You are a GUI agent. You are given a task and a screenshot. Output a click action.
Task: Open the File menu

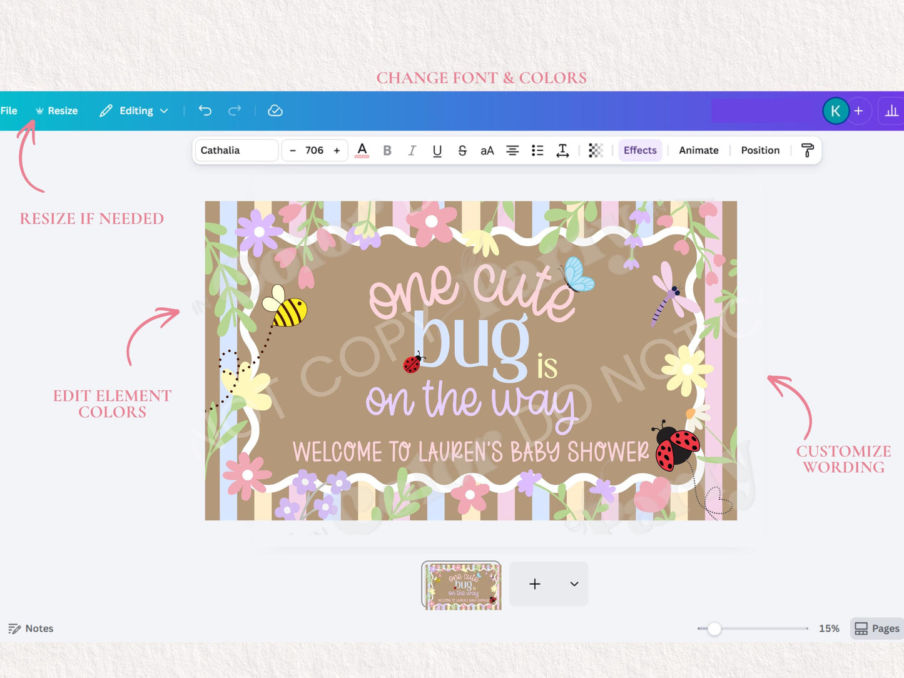(9, 111)
